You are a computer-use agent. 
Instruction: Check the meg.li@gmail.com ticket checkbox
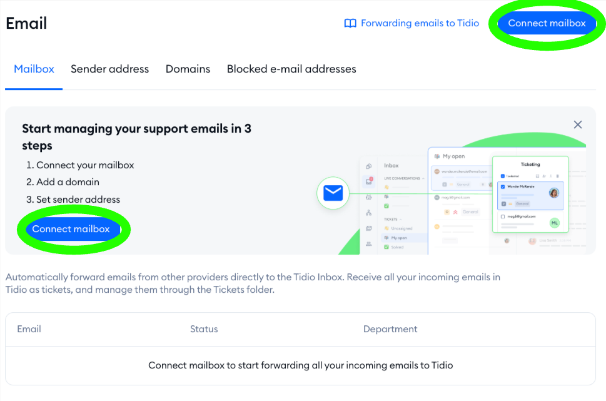pos(503,216)
